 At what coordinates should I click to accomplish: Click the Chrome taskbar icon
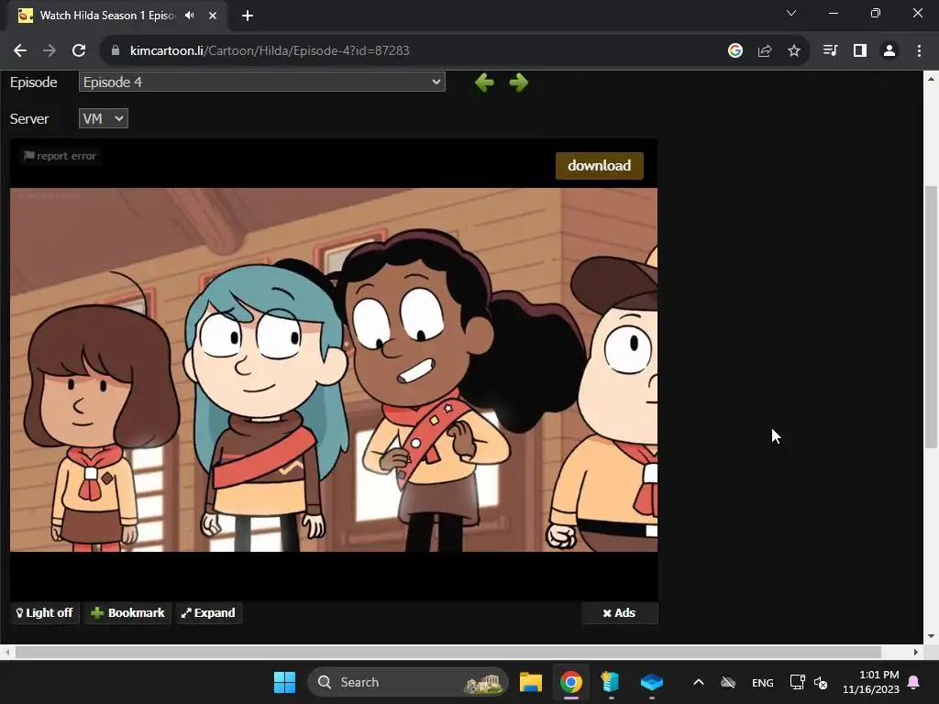click(x=570, y=682)
